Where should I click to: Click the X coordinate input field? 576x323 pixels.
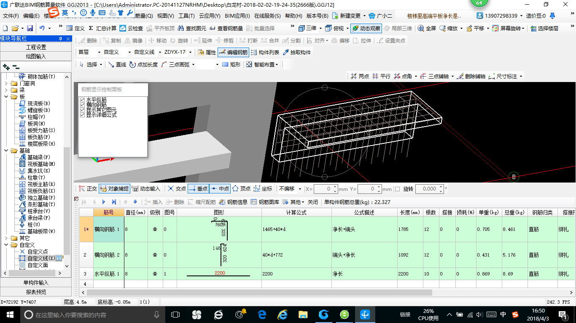pos(326,189)
